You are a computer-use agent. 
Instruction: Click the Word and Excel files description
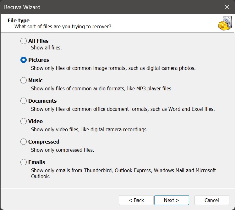click(123, 109)
